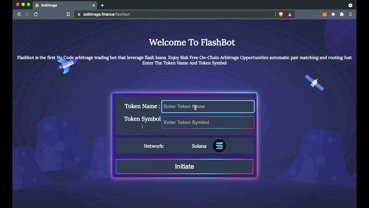Click the yellow macOS minimize window button

pyautogui.click(x=23, y=4)
